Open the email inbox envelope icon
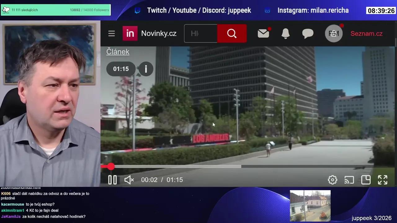Screen dimensions: 397x223 pyautogui.click(x=263, y=33)
